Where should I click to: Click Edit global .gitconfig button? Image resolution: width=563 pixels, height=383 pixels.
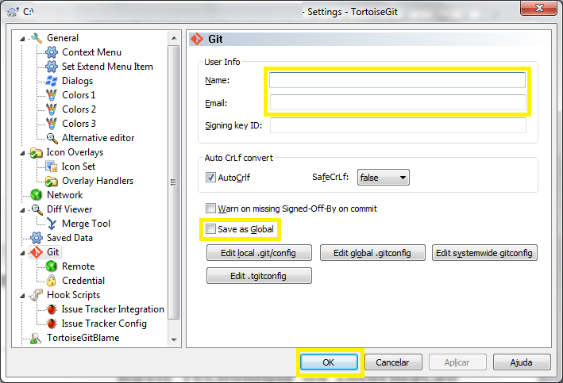pos(372,253)
